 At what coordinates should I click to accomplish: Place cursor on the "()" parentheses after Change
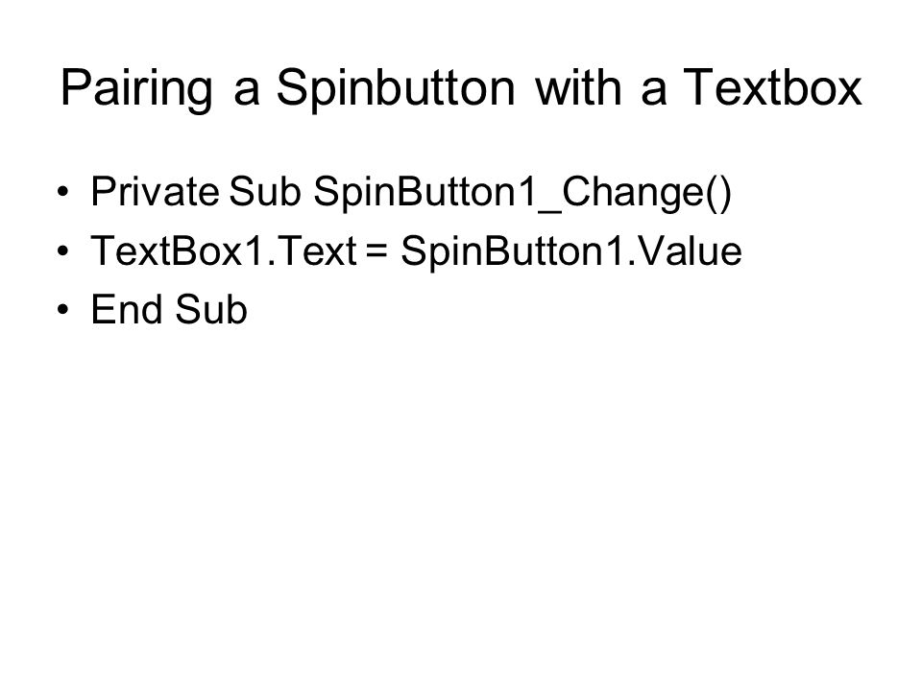(718, 193)
